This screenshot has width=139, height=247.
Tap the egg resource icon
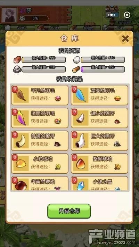click(77, 60)
